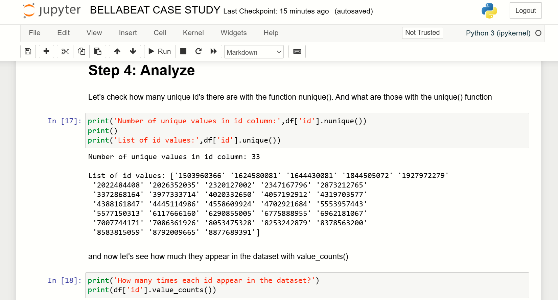Click id value '6962181067' in output
This screenshot has width=558, height=300.
342,214
